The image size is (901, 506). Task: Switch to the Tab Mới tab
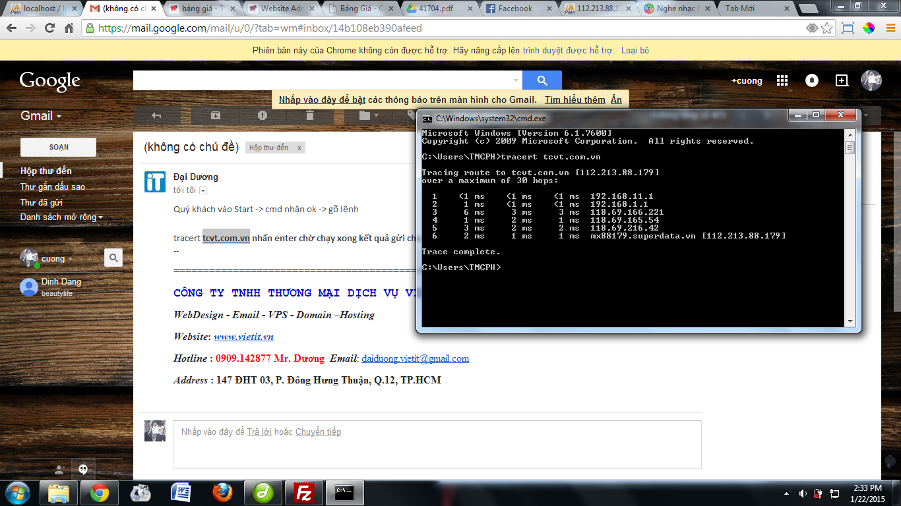point(755,9)
